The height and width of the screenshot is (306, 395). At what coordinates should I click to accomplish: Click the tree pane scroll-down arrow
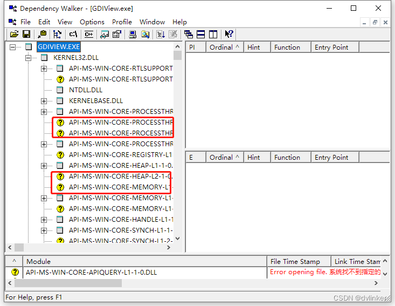click(178, 239)
